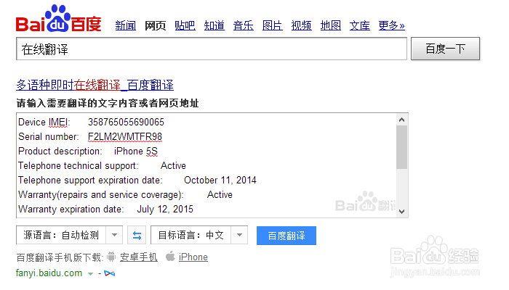
Task: Open the 视频 tab
Action: [x=302, y=25]
